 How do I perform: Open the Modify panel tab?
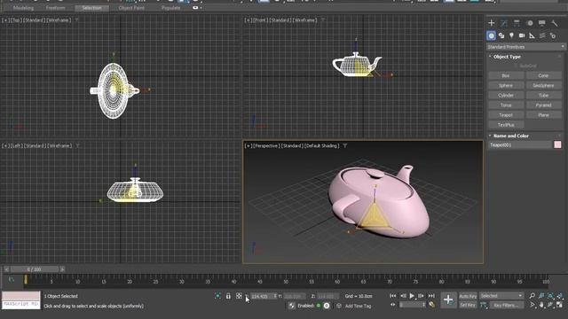tap(504, 23)
